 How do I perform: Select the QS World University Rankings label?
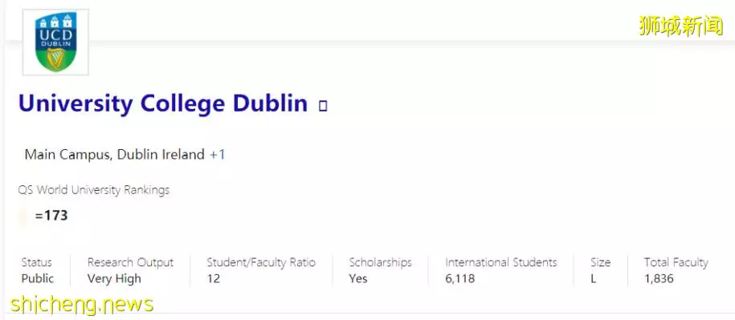[x=94, y=190]
